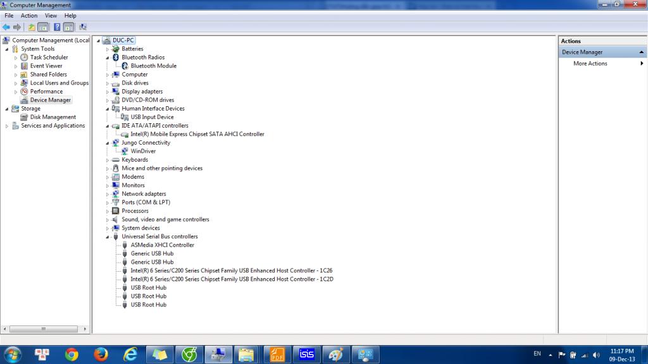
Task: Open the ISIS app from the taskbar
Action: (307, 355)
